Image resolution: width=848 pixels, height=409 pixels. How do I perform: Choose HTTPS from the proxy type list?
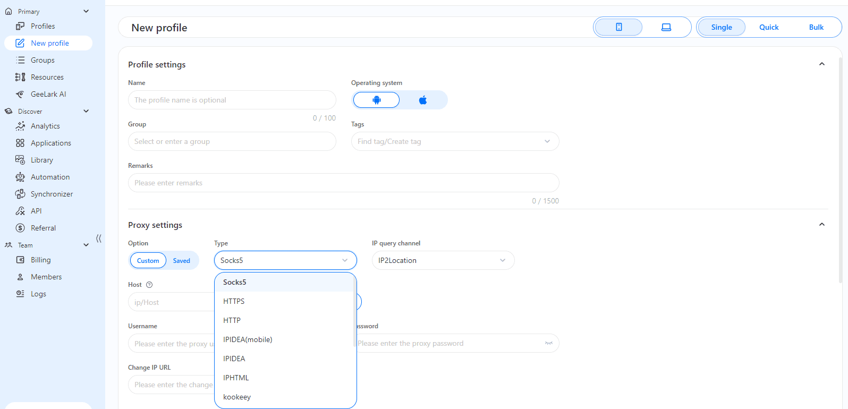(x=234, y=301)
